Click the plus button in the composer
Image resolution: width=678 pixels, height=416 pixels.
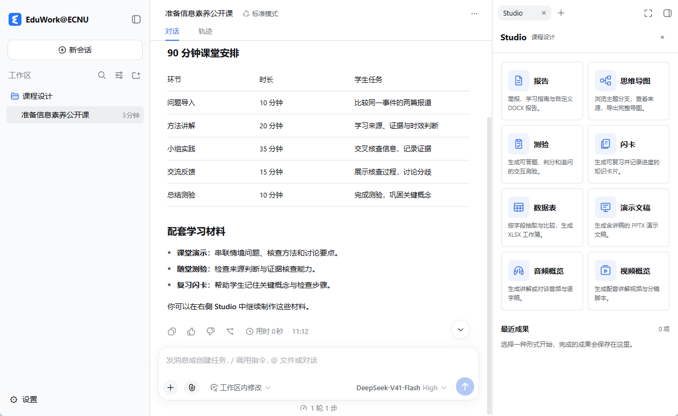click(x=171, y=387)
